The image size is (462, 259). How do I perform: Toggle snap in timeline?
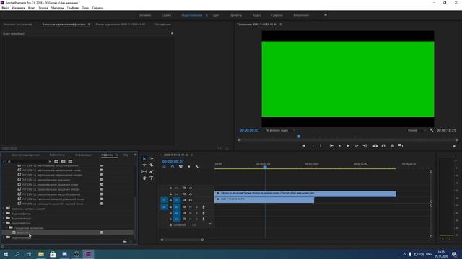point(173,167)
